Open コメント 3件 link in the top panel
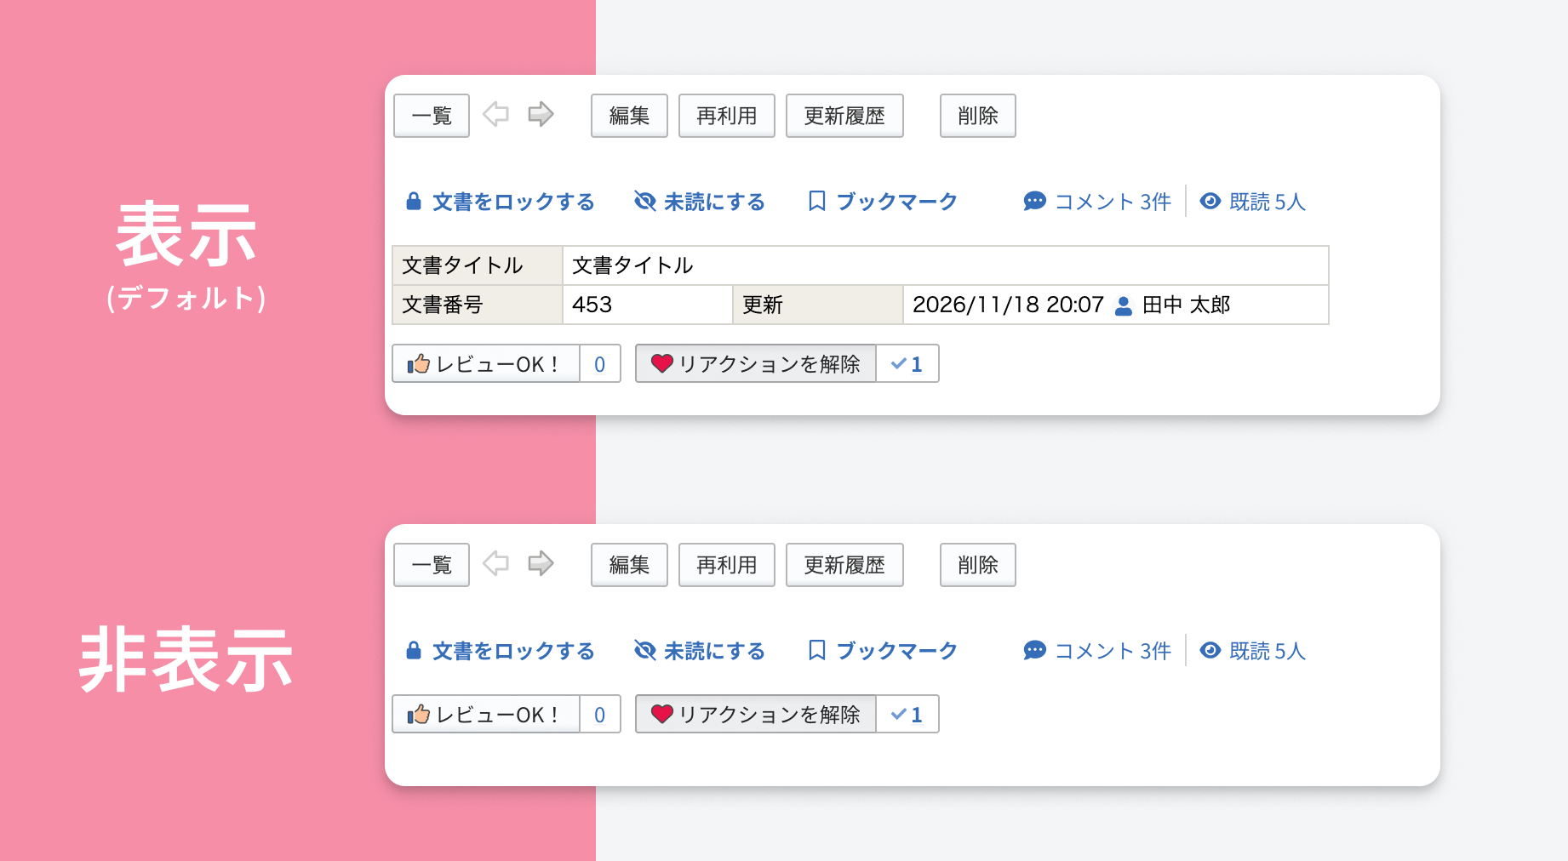Viewport: 1568px width, 861px height. point(1097,202)
